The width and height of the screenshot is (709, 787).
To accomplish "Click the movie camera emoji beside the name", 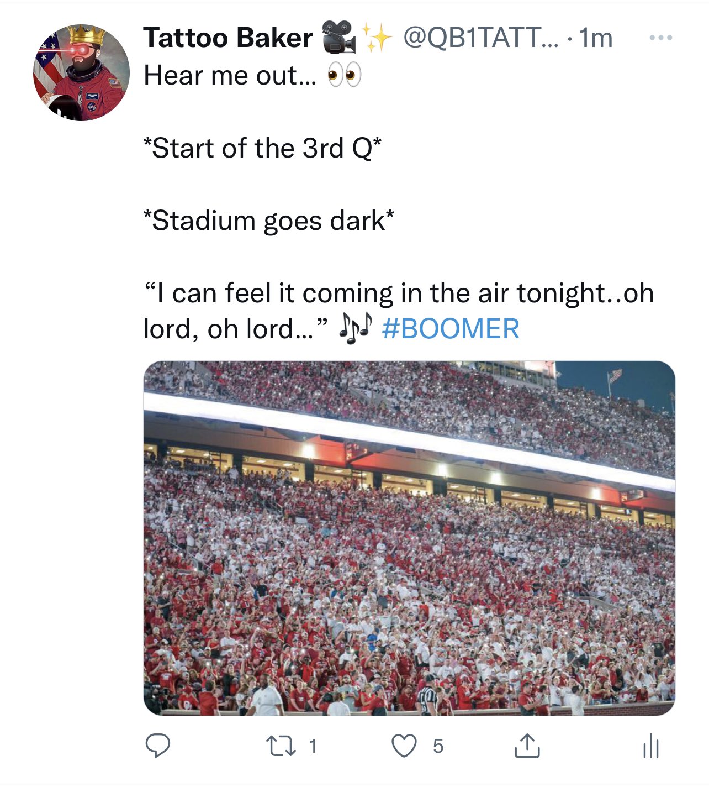I will pos(338,36).
